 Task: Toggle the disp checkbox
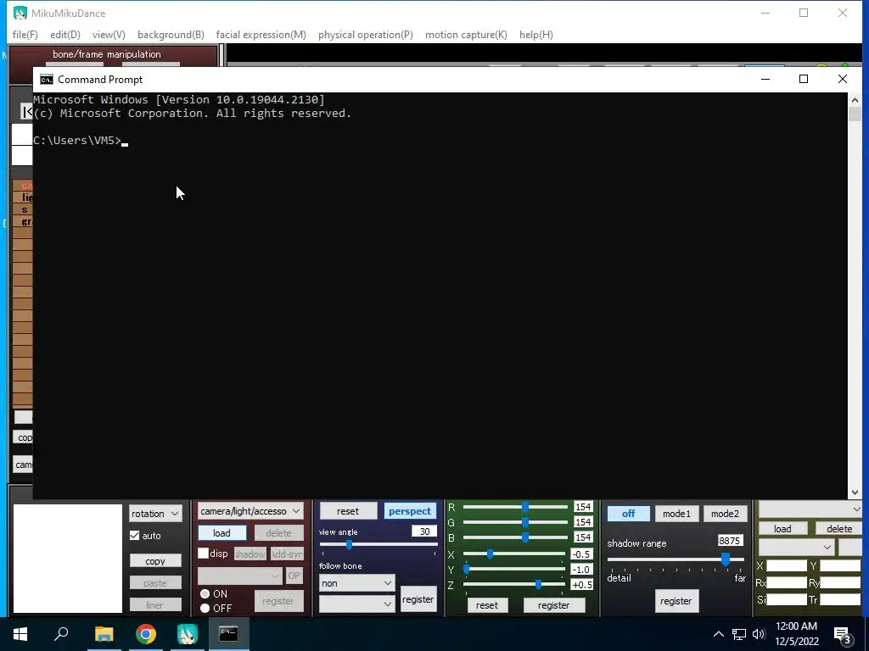click(x=204, y=554)
